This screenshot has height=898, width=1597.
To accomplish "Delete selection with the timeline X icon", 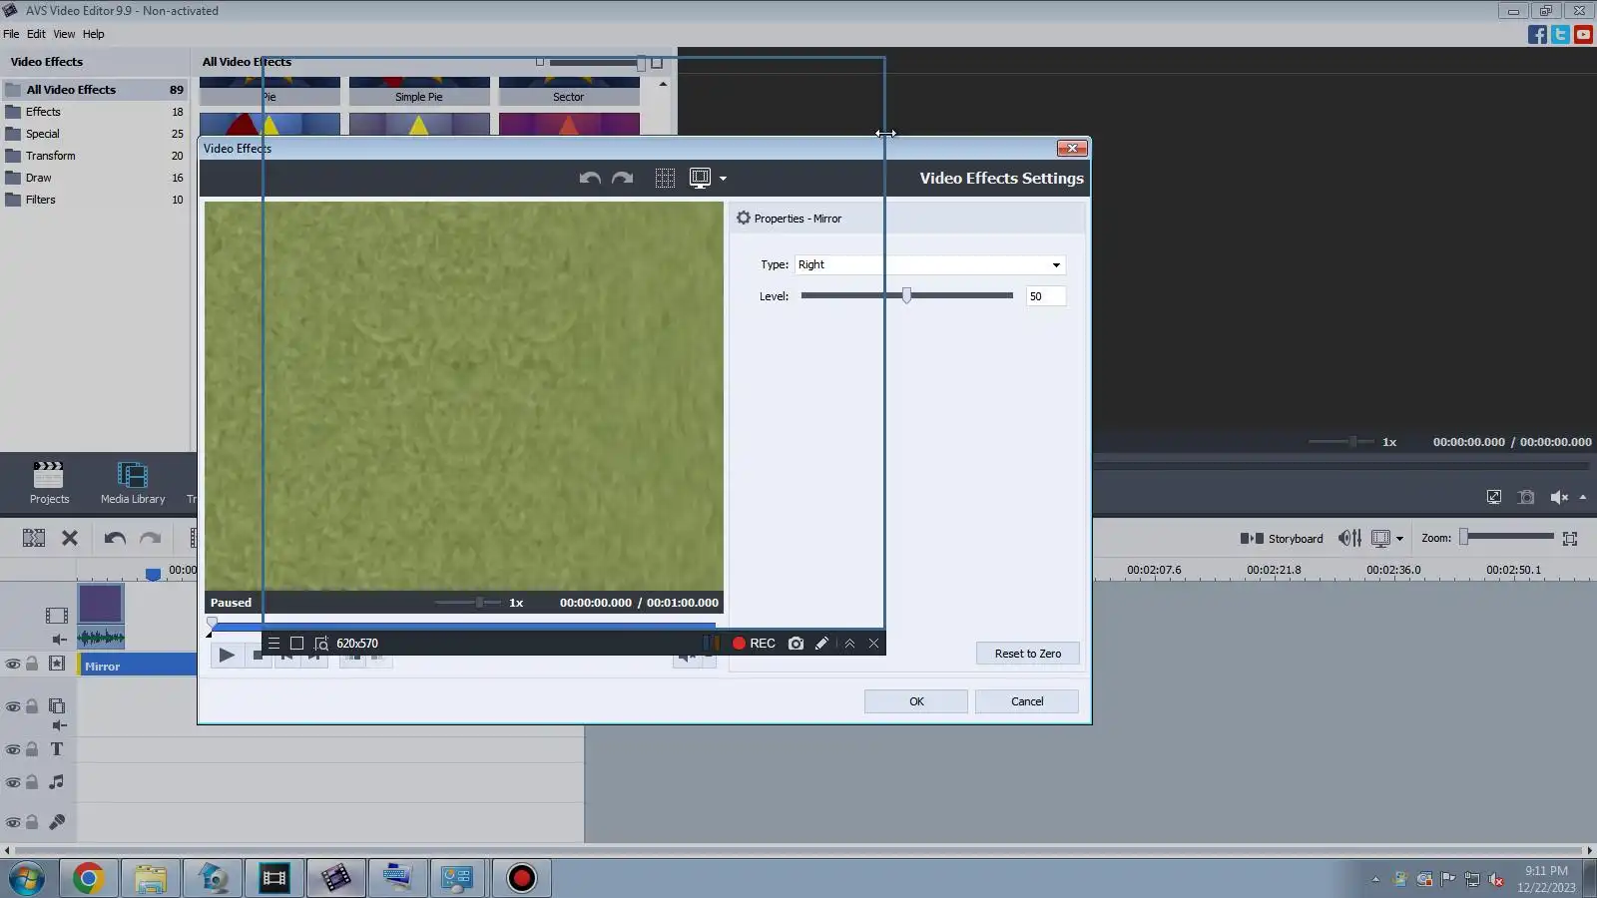I will click(x=70, y=538).
